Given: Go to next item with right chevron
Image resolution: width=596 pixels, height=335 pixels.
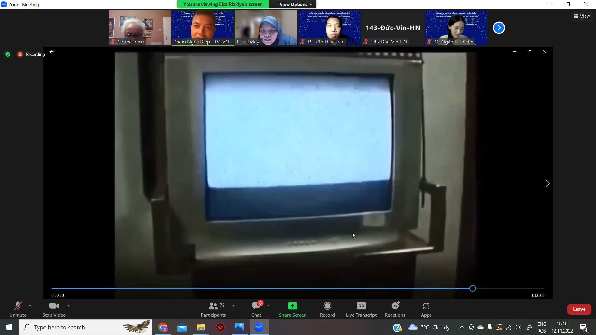Looking at the screenshot, I should point(547,183).
